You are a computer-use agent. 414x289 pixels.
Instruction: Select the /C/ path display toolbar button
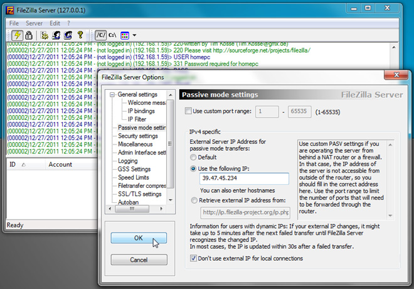click(100, 35)
